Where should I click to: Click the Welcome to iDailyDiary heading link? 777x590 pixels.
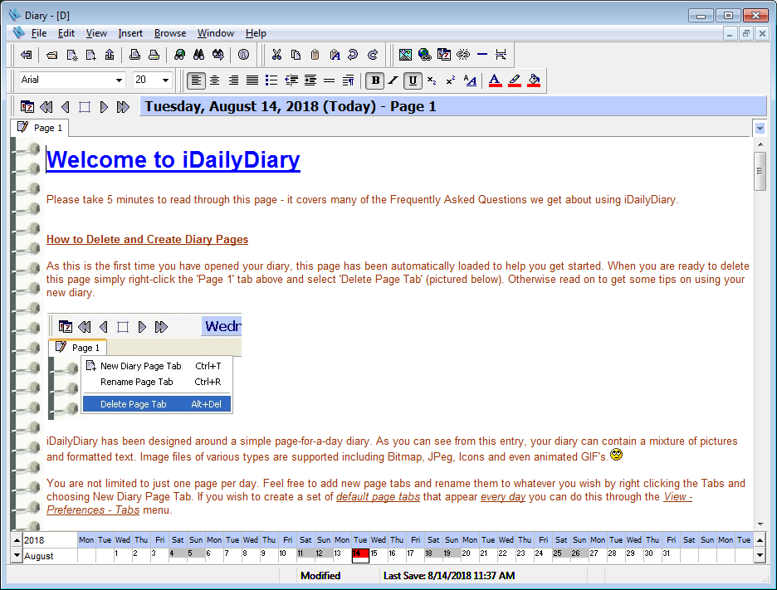point(173,159)
